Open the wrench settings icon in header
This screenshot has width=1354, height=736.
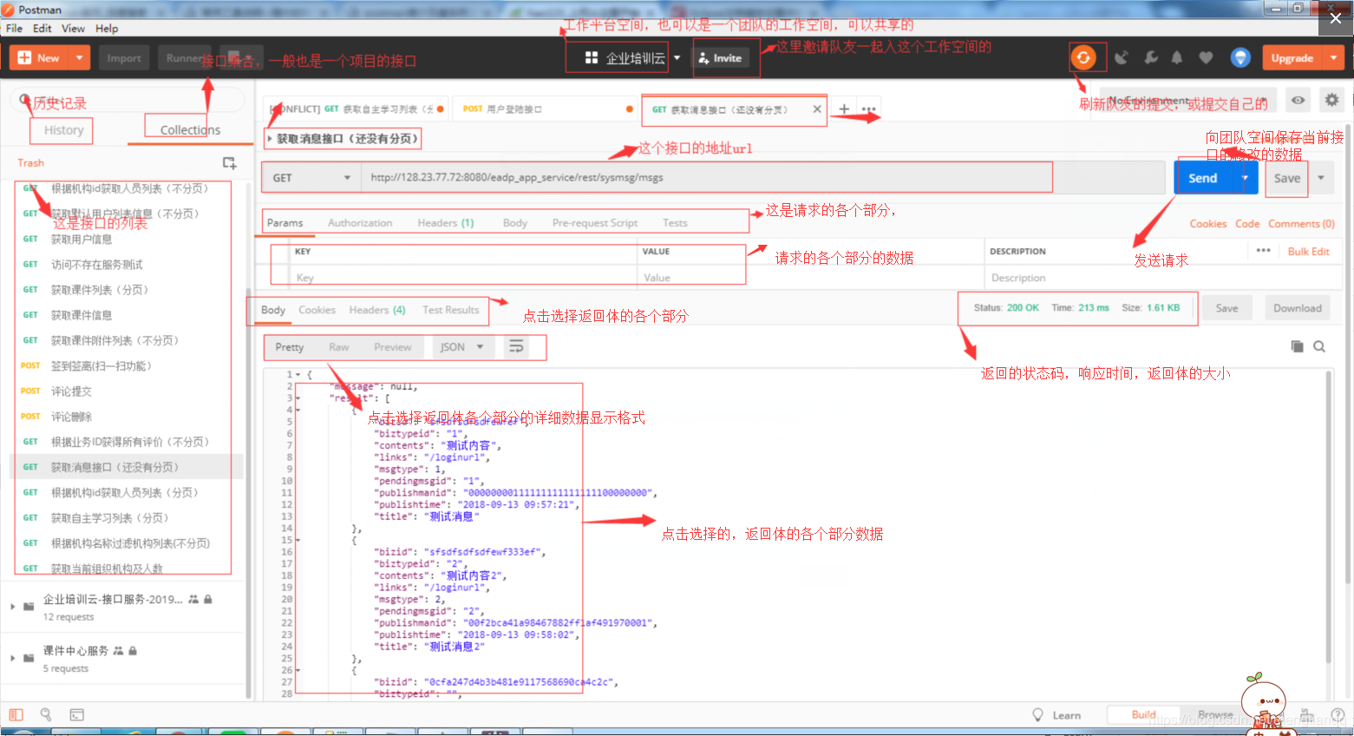click(x=1150, y=58)
